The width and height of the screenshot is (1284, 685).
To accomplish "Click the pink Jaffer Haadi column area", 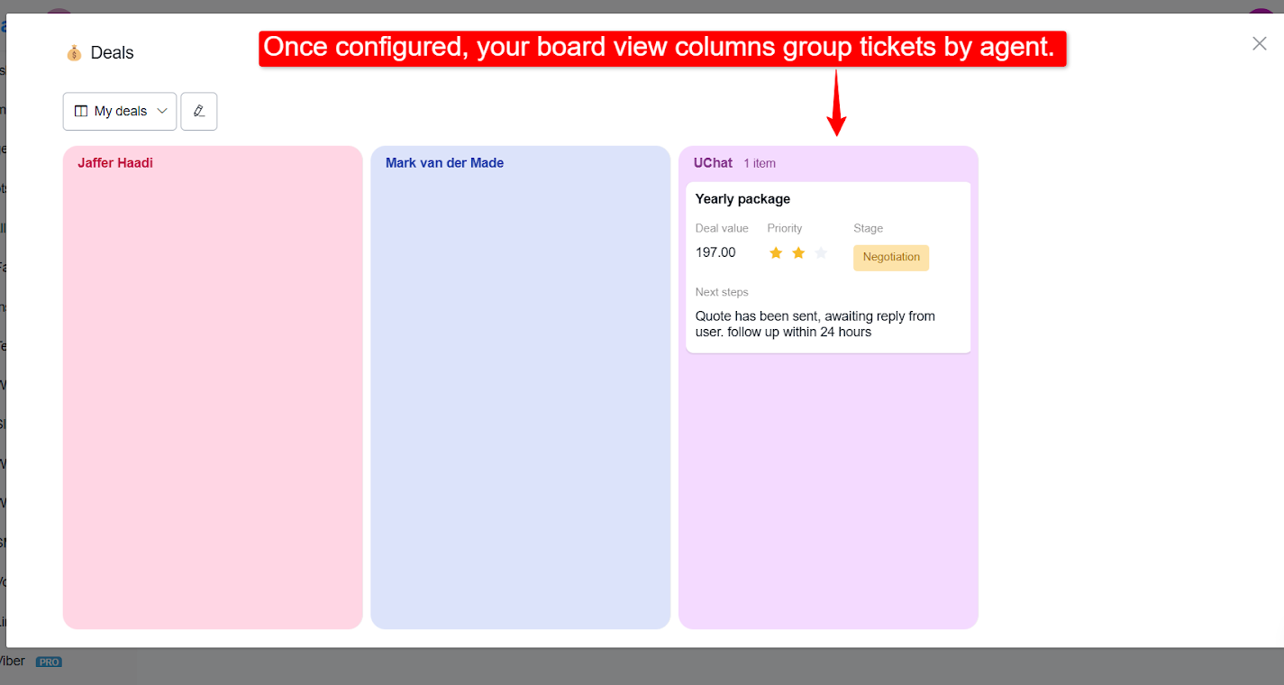I will tap(213, 397).
